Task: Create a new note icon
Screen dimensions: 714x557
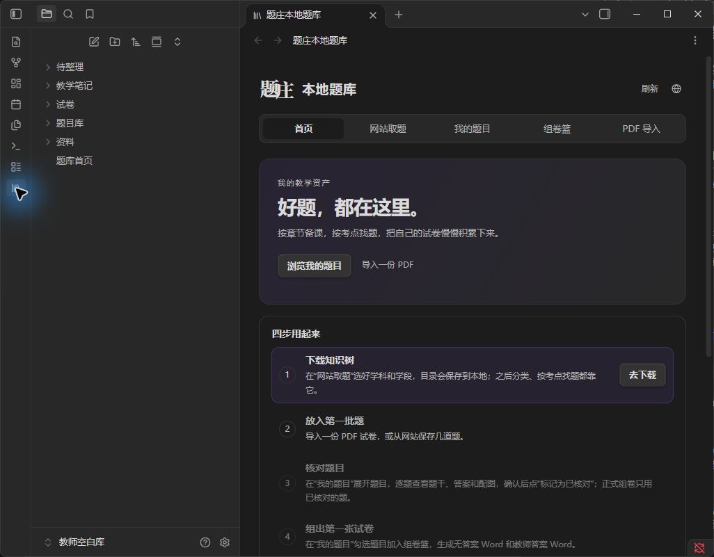Action: [94, 42]
